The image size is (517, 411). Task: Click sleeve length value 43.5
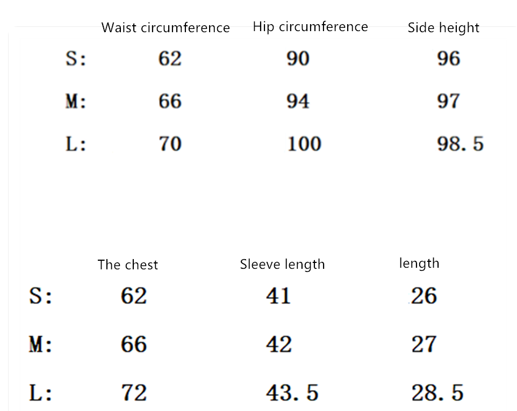(x=292, y=393)
